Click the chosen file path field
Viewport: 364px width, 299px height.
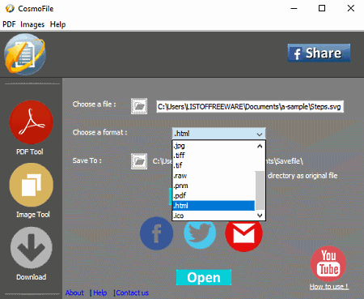tap(250, 106)
